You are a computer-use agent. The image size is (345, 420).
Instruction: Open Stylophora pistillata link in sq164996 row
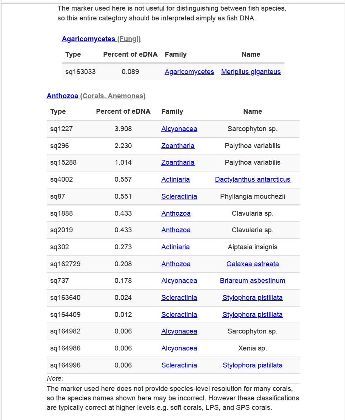(x=253, y=365)
